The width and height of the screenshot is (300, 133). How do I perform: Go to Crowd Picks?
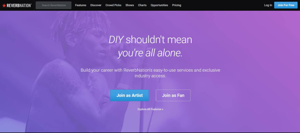tap(113, 5)
